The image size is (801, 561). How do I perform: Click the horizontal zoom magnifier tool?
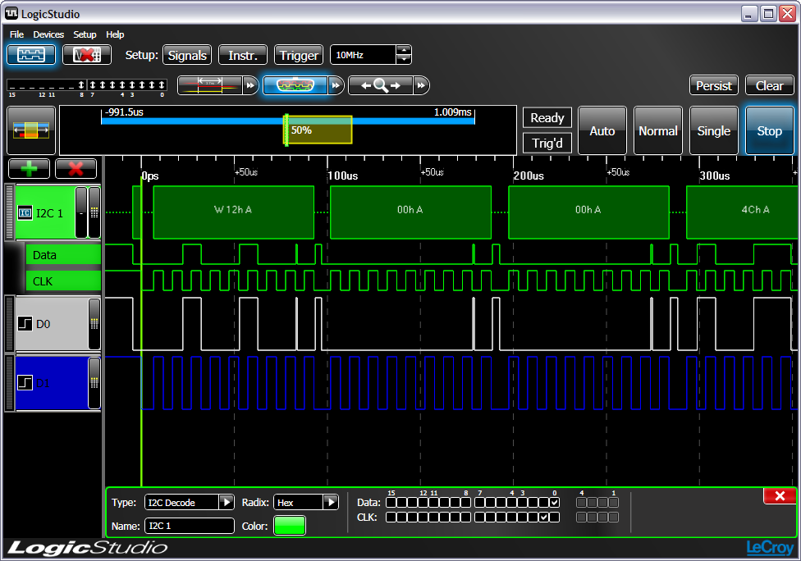[x=381, y=85]
